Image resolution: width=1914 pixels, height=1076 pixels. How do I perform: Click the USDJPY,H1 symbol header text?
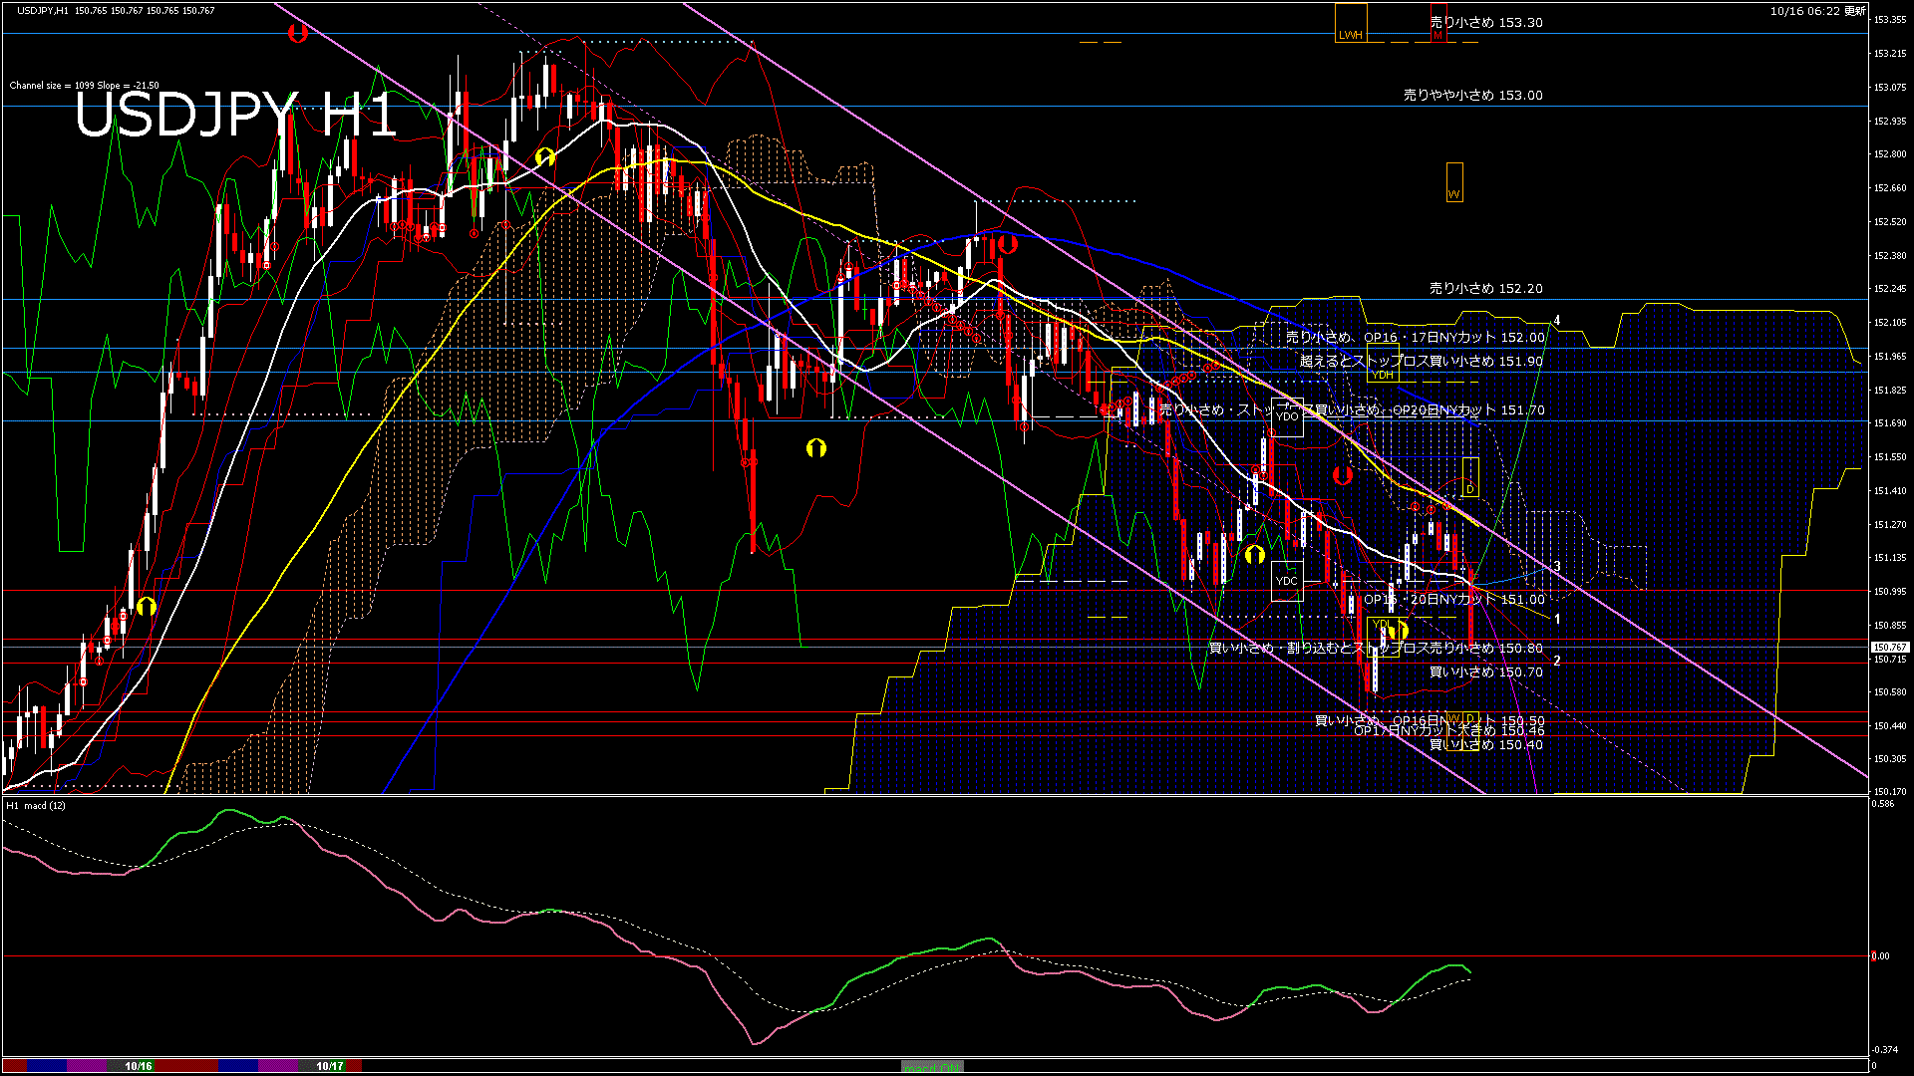click(x=43, y=10)
